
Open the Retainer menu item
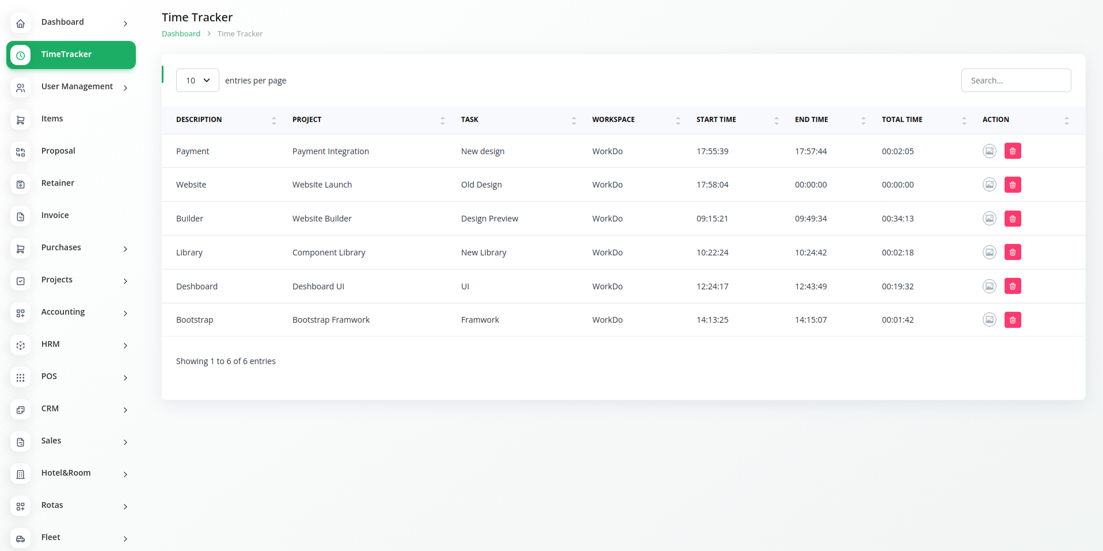point(71,183)
